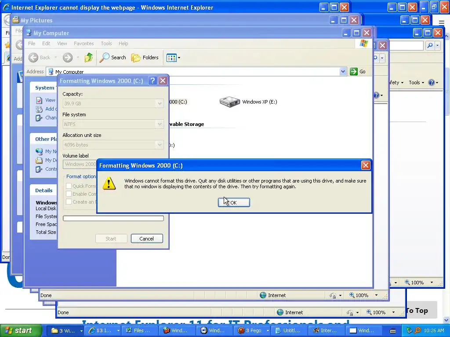
Task: Click the search box dropdown arrow in Internet Explorer
Action: click(437, 46)
